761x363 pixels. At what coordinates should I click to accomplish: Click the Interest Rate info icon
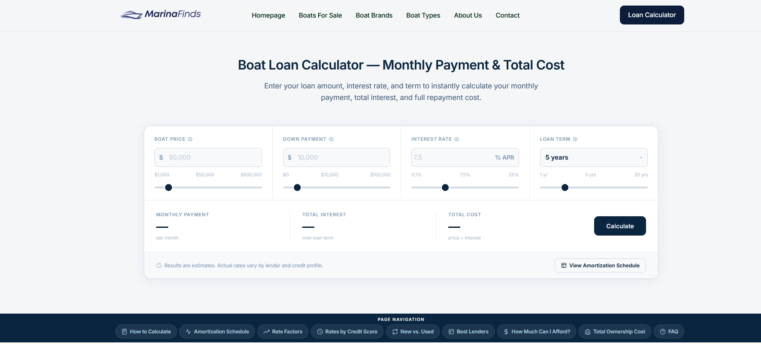[x=457, y=139]
